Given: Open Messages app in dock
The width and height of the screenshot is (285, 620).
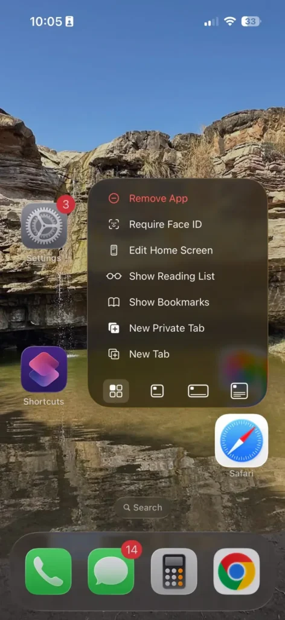Looking at the screenshot, I should tap(111, 572).
